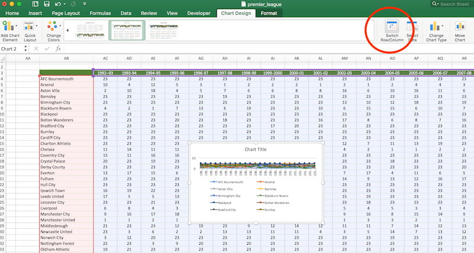Click the Switch Row/Column icon
Screen dimensions: 474x253
pos(392,27)
